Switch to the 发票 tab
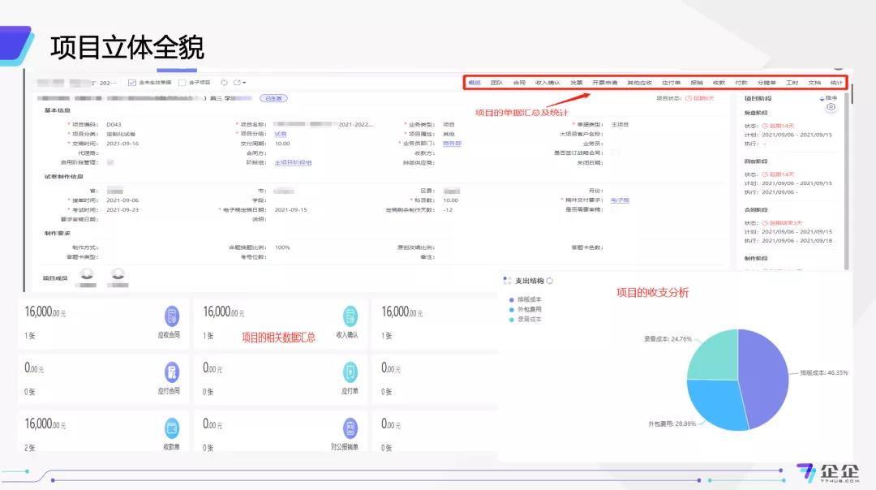The height and width of the screenshot is (490, 876). (x=576, y=83)
